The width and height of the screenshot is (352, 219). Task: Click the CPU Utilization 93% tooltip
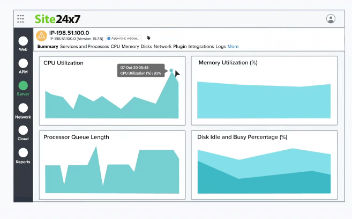(141, 70)
